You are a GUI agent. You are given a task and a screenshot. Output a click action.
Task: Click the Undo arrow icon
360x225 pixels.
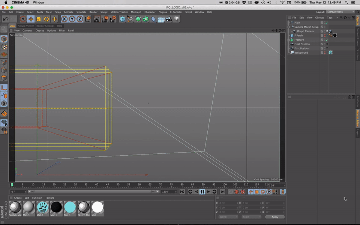pyautogui.click(x=6, y=19)
